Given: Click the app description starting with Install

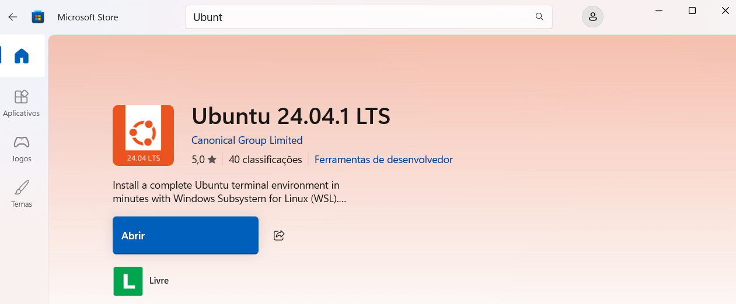Looking at the screenshot, I should coord(229,192).
